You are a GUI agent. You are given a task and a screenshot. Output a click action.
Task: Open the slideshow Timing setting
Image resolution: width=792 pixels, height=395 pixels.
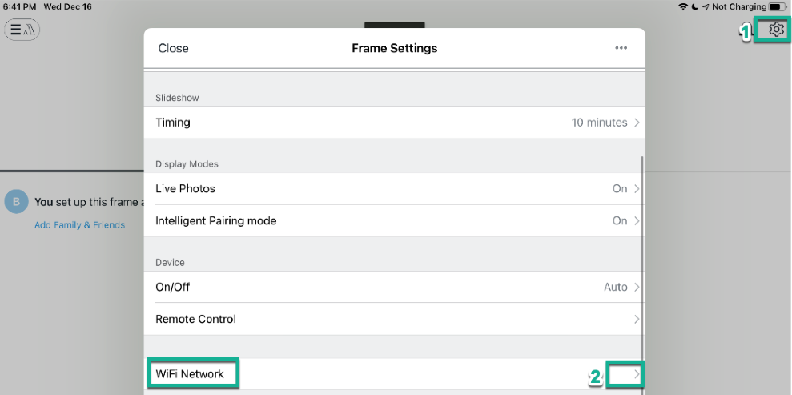(173, 123)
